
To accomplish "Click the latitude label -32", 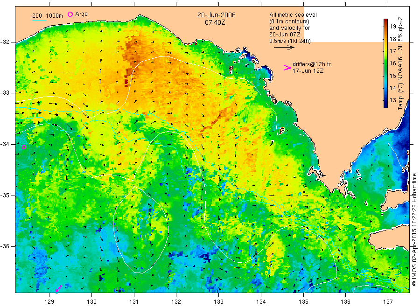I will point(5,42).
